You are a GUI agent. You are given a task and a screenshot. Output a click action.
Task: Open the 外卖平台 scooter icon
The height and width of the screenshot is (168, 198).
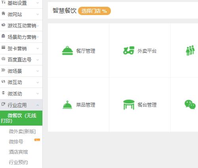[x=129, y=50]
